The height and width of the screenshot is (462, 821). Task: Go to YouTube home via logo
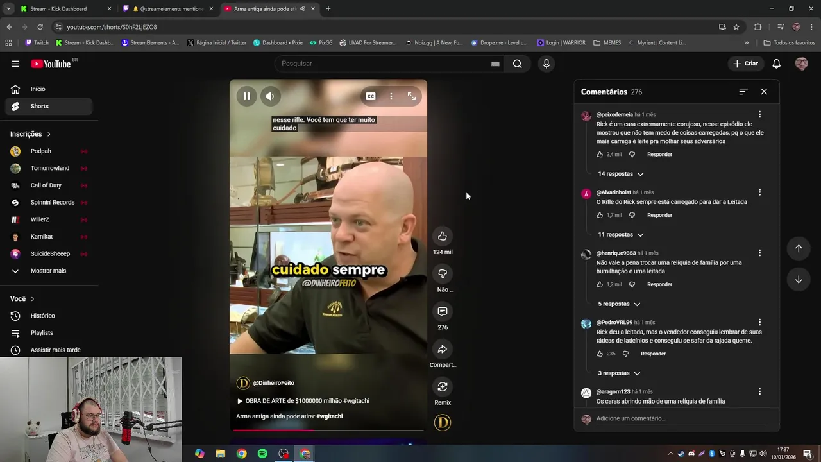click(x=51, y=64)
